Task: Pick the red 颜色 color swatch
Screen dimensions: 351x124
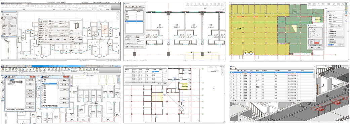Action: (317, 43)
